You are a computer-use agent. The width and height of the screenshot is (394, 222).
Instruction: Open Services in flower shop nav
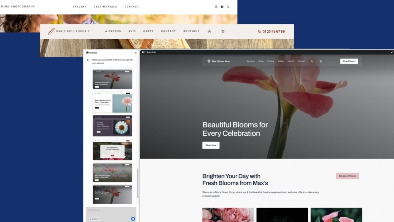click(x=251, y=61)
